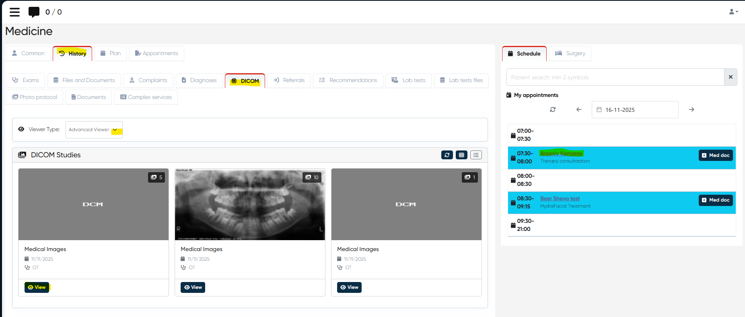
Task: Open the user account dropdown
Action: (x=733, y=12)
